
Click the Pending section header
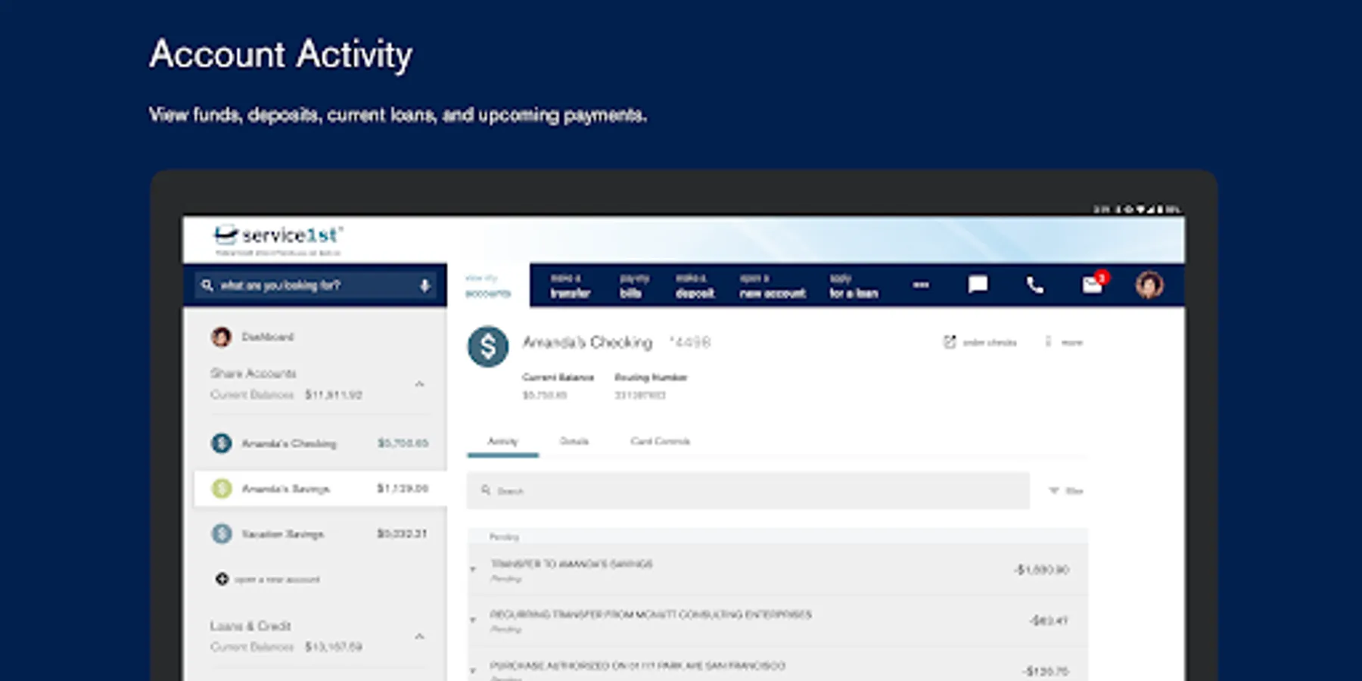[504, 536]
